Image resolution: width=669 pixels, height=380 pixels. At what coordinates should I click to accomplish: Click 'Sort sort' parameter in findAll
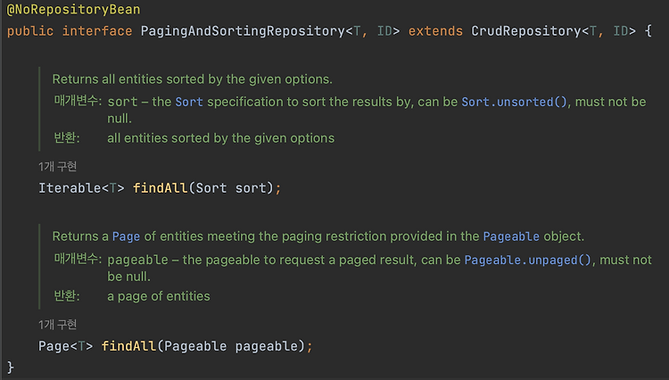(231, 188)
